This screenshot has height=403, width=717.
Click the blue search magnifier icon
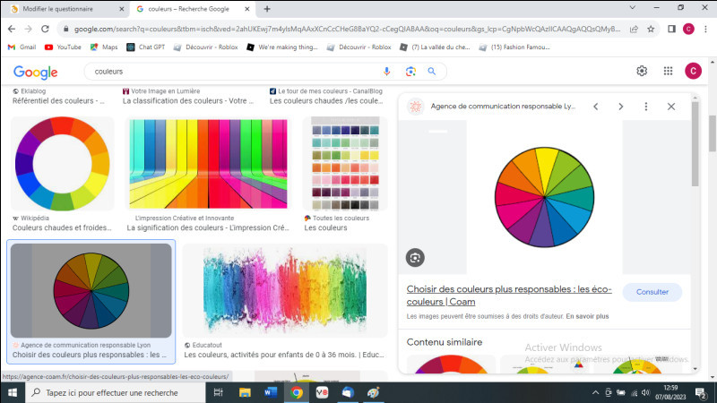coord(432,72)
